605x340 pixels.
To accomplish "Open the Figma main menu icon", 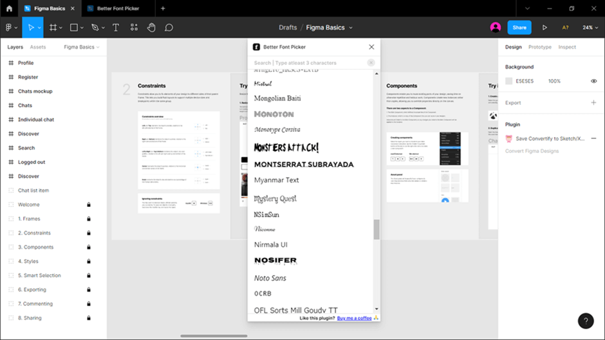I will tap(8, 28).
